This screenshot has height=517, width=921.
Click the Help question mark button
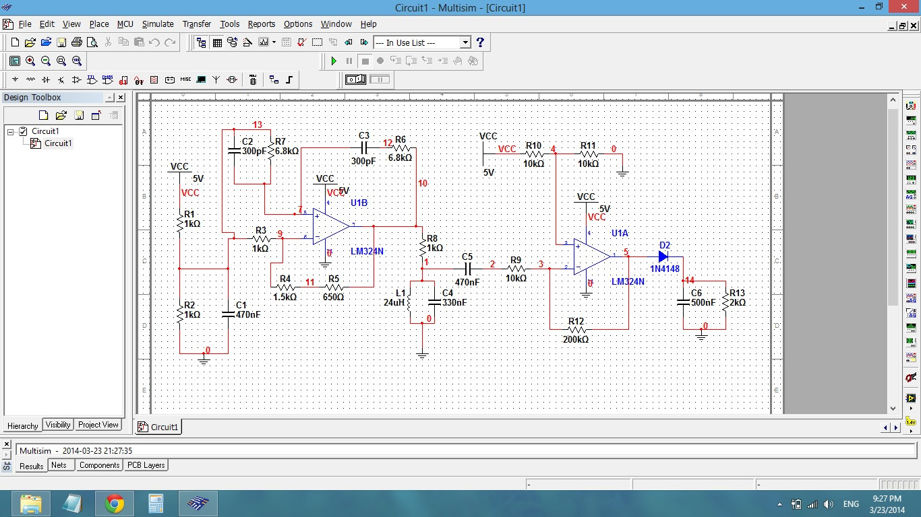[x=480, y=42]
